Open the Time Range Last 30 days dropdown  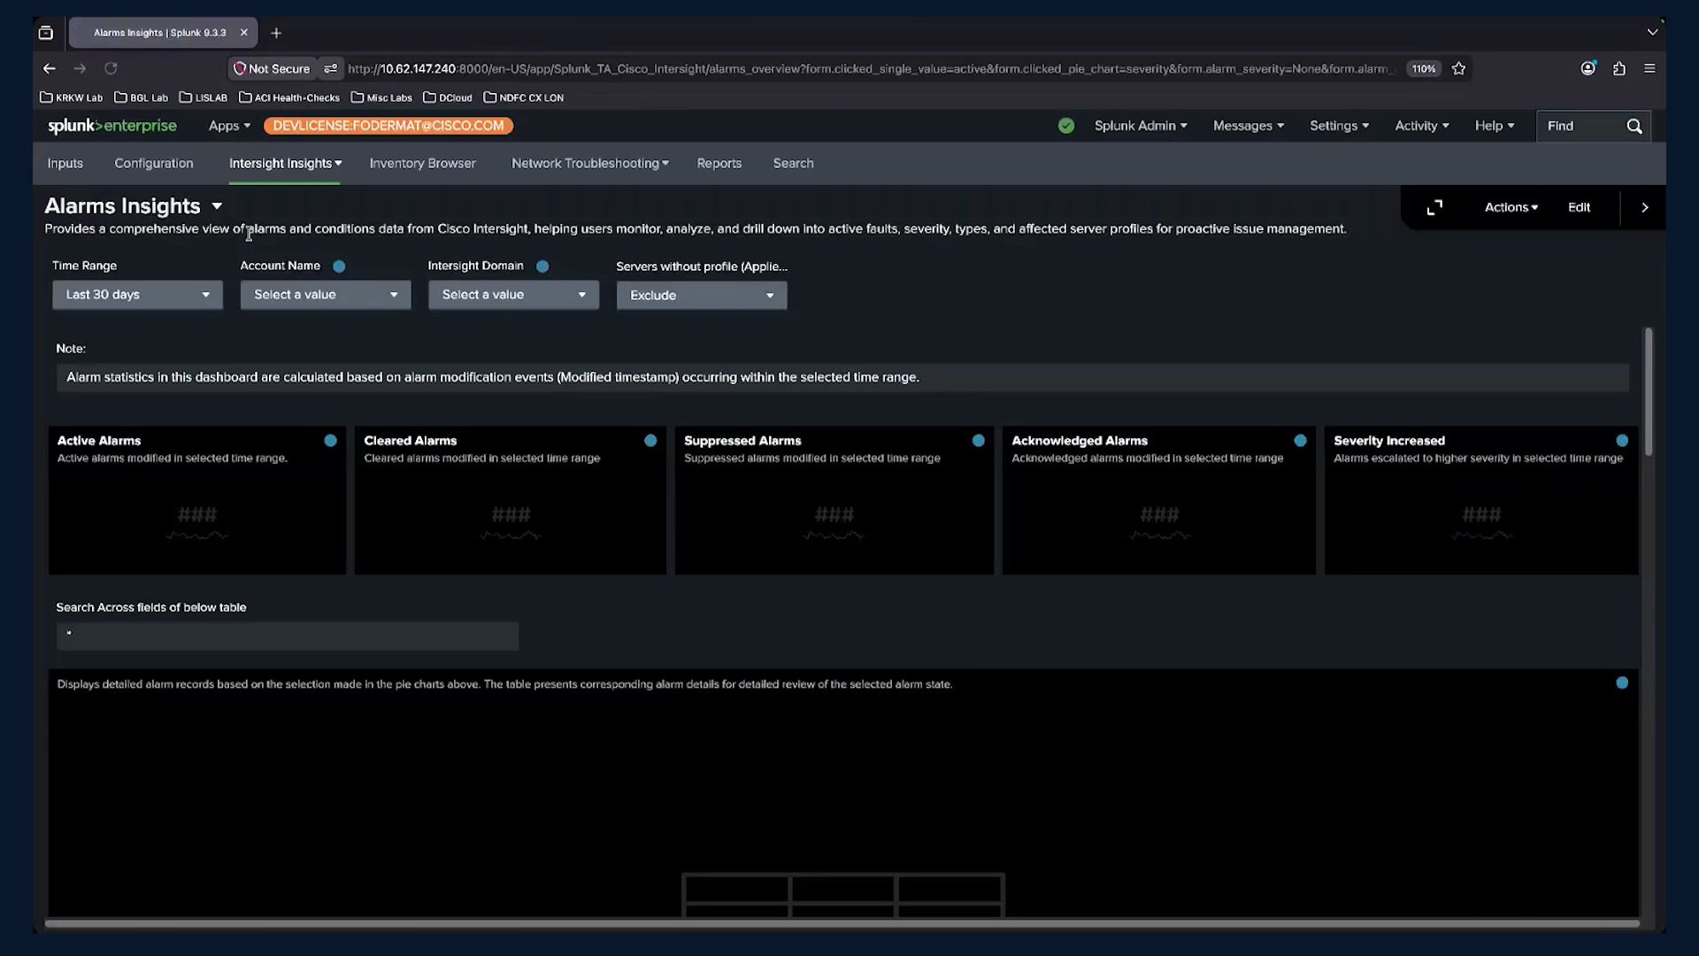coord(137,295)
